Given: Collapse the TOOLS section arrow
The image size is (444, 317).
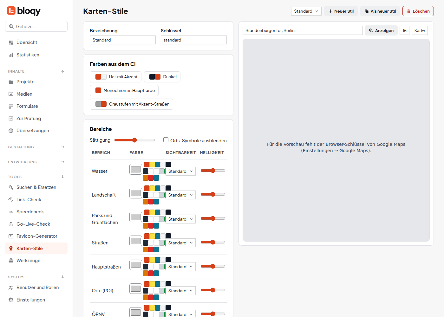Looking at the screenshot, I should click(62, 177).
